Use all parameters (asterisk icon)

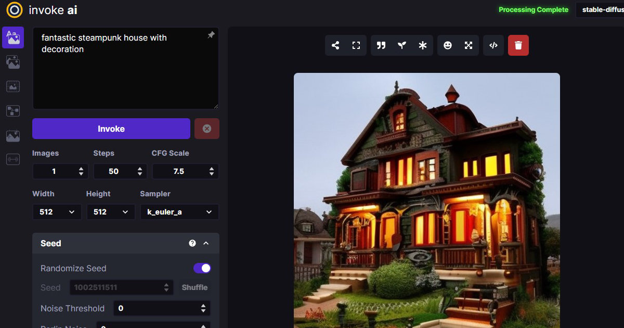click(423, 45)
